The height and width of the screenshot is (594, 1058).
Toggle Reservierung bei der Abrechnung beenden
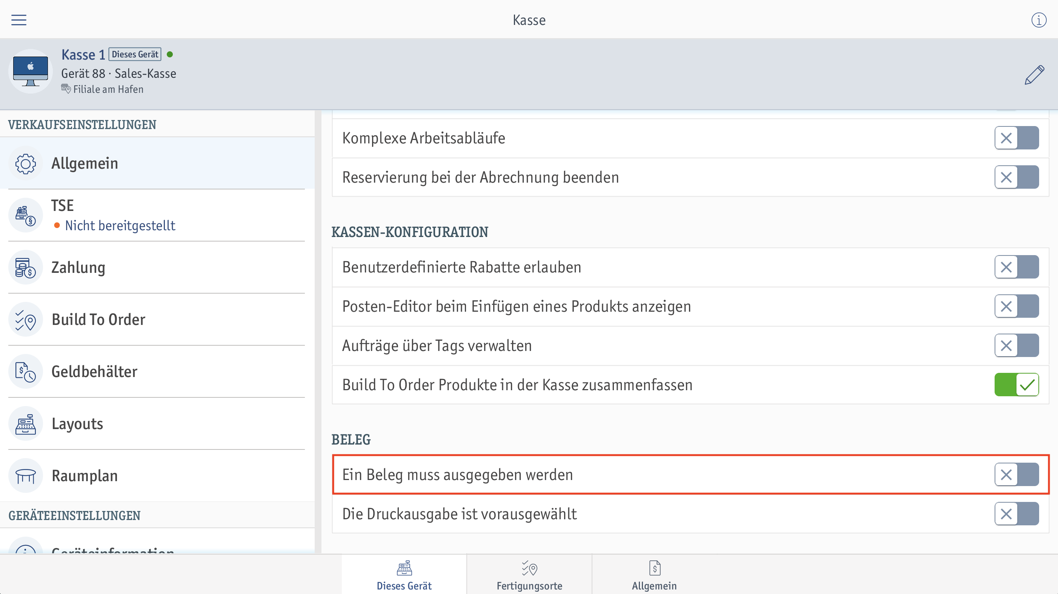click(1016, 177)
